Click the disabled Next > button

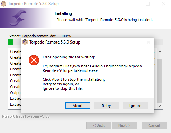pyautogui.click(x=125, y=125)
